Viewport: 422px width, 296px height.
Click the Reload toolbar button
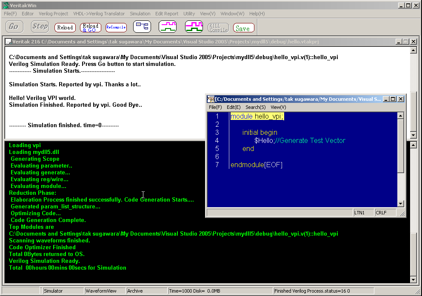65,28
